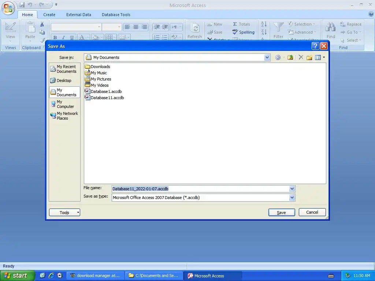Switch to the Home ribbon tab
This screenshot has height=281, width=375.
27,15
